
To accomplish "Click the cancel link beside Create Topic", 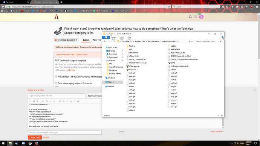I will pos(46,137).
